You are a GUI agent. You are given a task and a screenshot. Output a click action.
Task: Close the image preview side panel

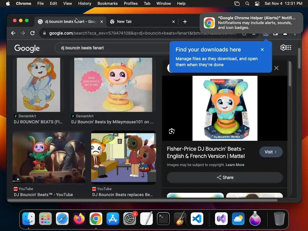276,68
